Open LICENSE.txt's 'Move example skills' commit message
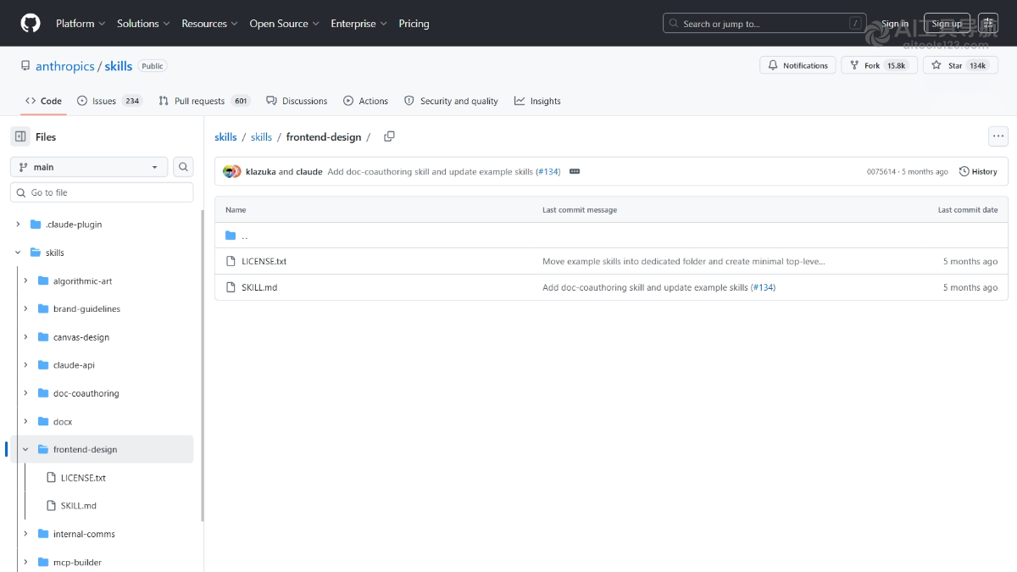 click(684, 261)
